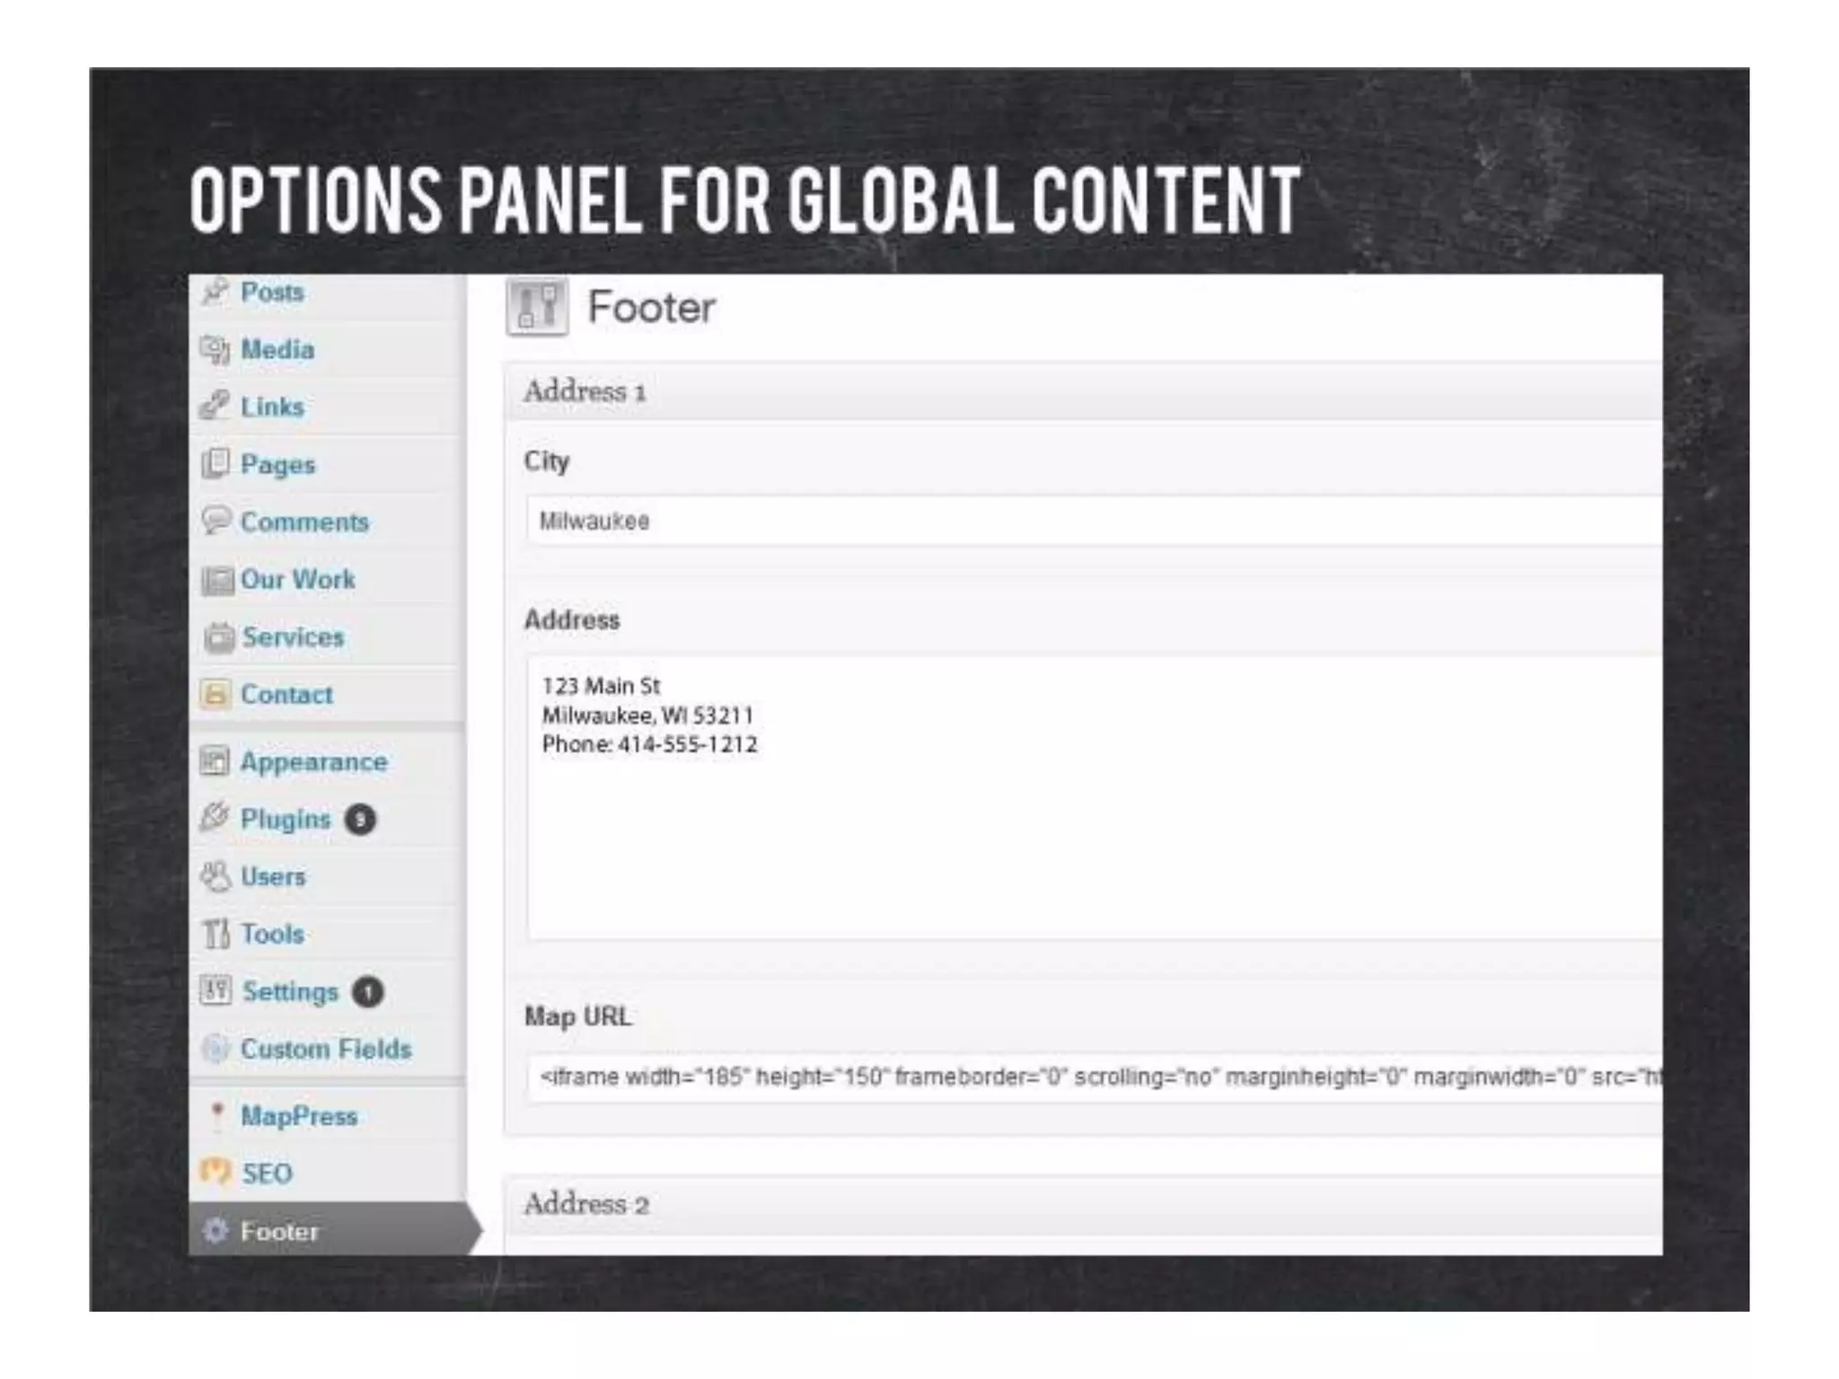Image resolution: width=1839 pixels, height=1379 pixels.
Task: Click the Services icon in sidebar
Action: pos(218,637)
